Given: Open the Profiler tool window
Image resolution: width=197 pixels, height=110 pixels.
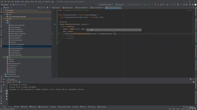Looking at the screenshot, I should click(x=75, y=107).
